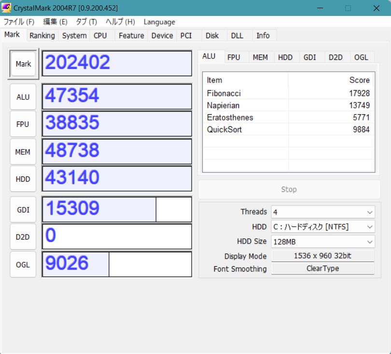This screenshot has height=354, width=391.
Task: Run the GDI benchmark button
Action: click(x=23, y=210)
